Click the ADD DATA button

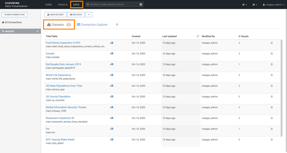(x=76, y=15)
